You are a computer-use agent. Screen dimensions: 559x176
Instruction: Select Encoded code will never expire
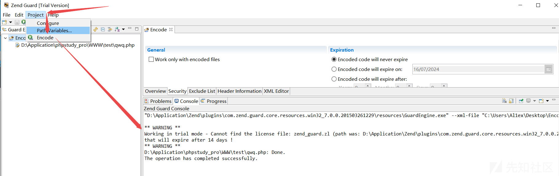[x=334, y=60]
